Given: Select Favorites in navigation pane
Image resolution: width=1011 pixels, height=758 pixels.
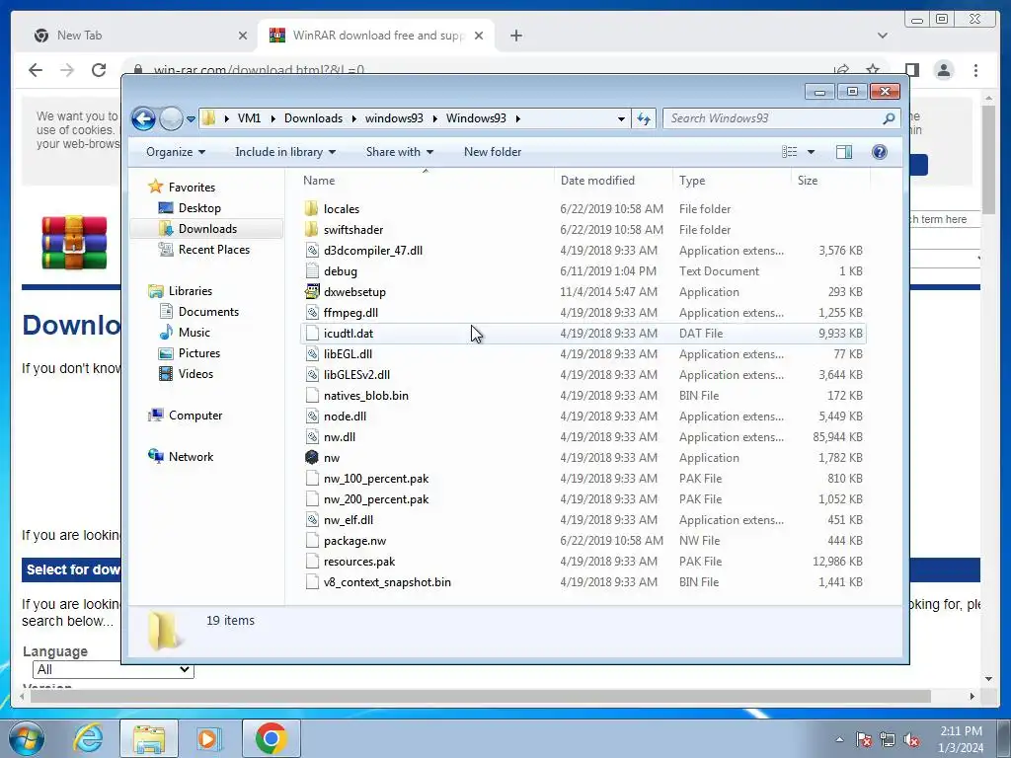Looking at the screenshot, I should click(x=192, y=188).
